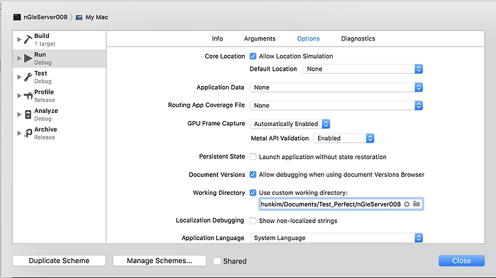Toggle Use custom working directory checkbox
The width and height of the screenshot is (496, 278).
[x=253, y=193]
